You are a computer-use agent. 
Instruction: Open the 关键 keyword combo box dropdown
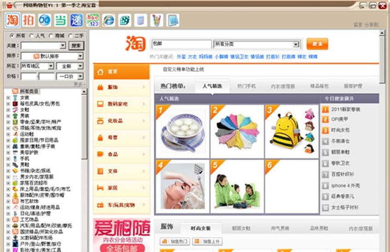[63, 46]
